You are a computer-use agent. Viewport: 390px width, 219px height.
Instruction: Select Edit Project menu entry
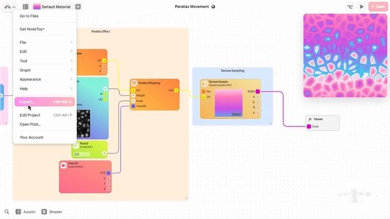coord(44,115)
